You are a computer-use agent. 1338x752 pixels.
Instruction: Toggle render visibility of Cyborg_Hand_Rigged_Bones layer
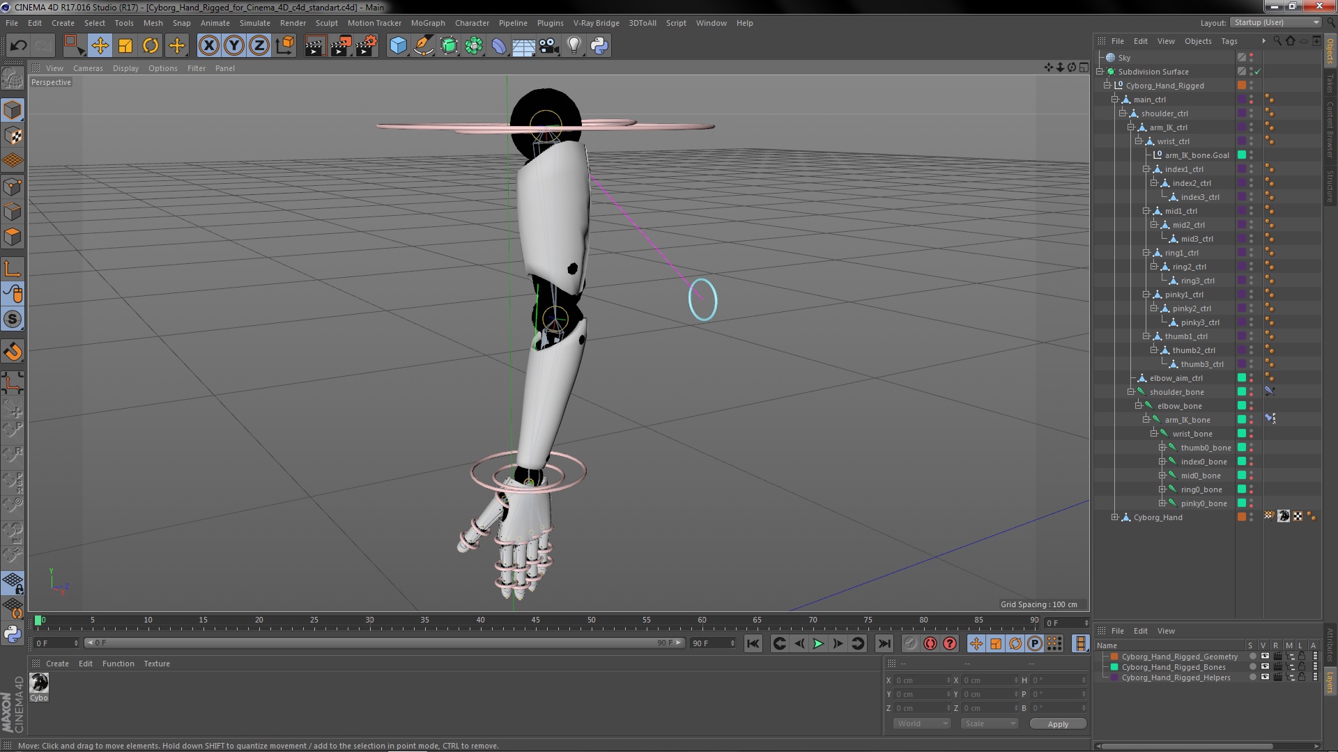click(x=1277, y=666)
